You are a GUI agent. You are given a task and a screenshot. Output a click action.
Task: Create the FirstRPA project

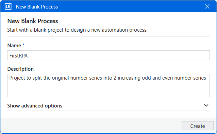[198, 126]
